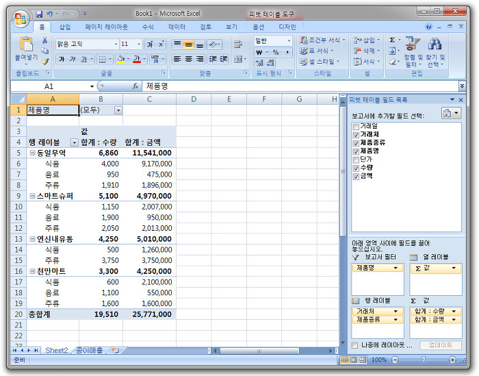Image resolution: width=479 pixels, height=376 pixels.
Task: Open the number format dropdown
Action: click(x=289, y=40)
